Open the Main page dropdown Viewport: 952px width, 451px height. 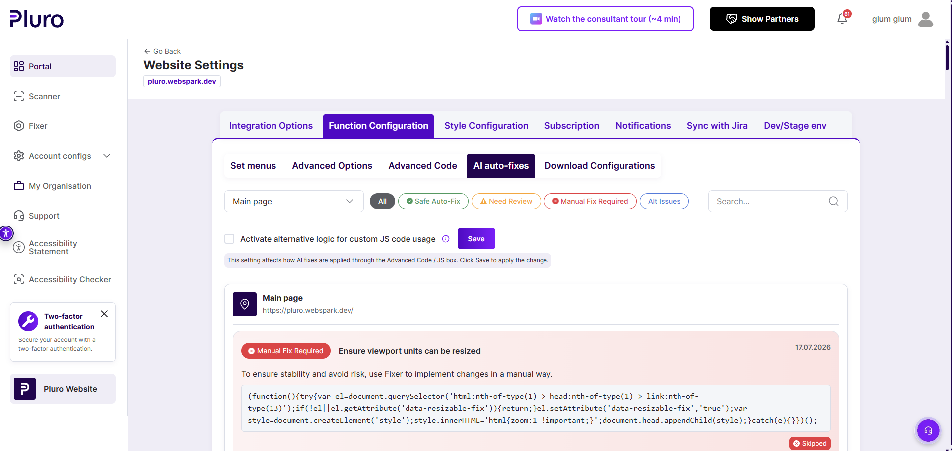[293, 201]
